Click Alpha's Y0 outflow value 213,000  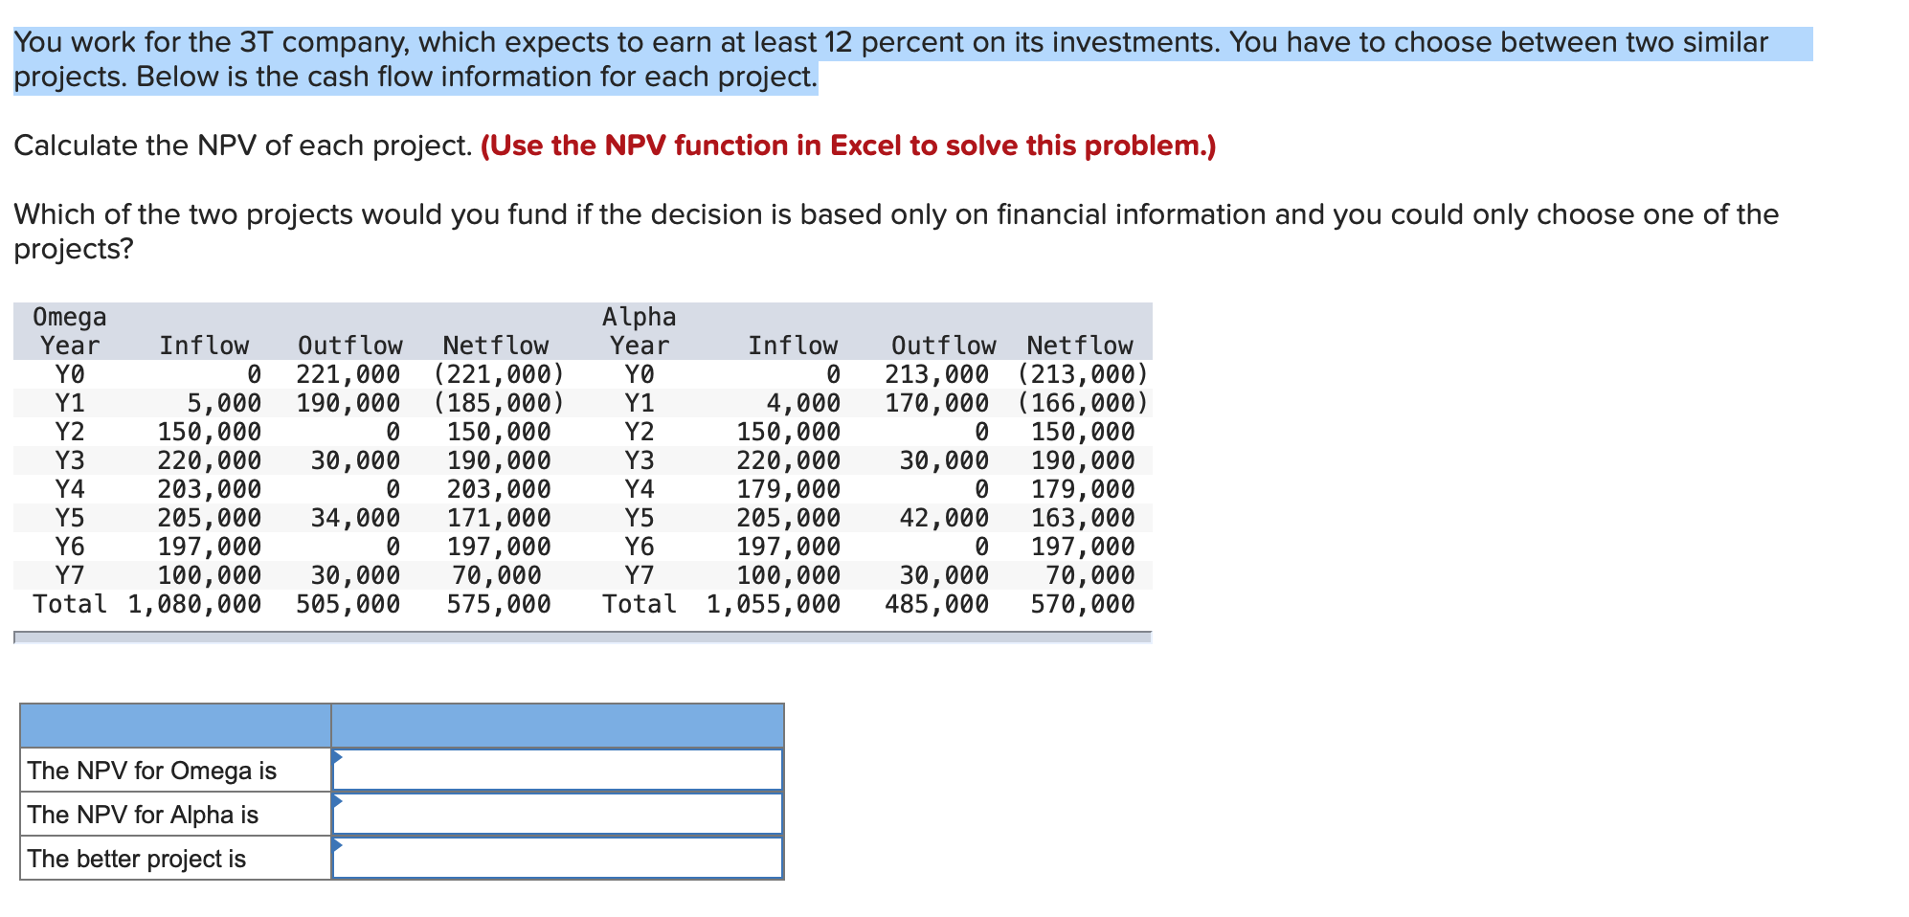point(937,374)
